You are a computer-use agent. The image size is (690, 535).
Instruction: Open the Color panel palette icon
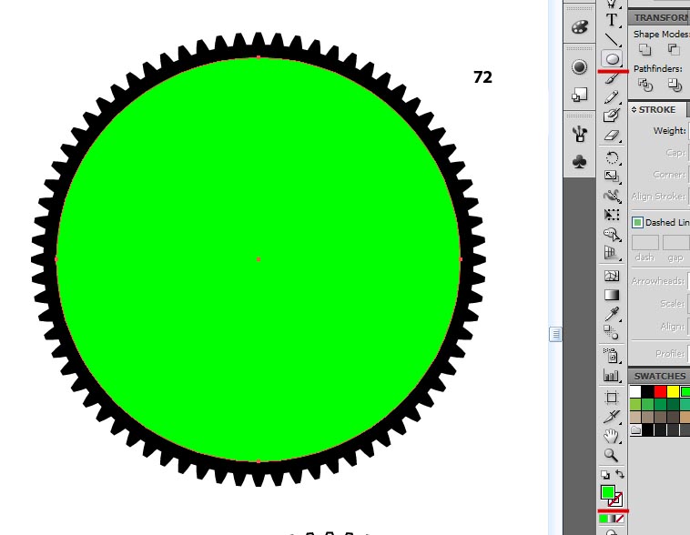(580, 27)
